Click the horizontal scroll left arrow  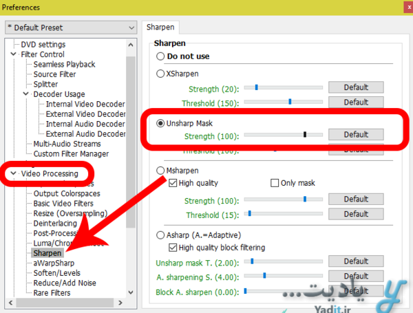coord(10,303)
